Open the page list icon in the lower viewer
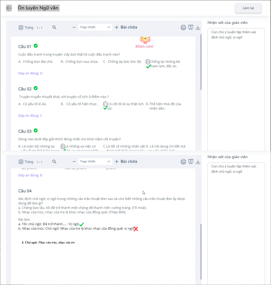 21,162
